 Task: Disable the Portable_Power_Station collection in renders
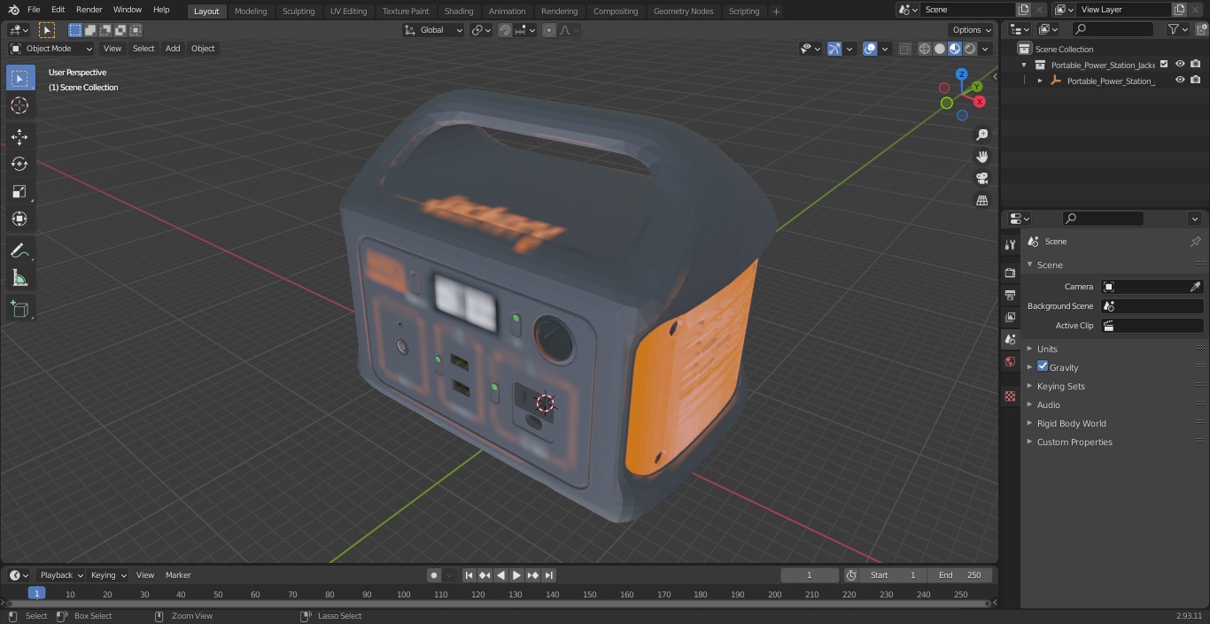click(x=1196, y=65)
